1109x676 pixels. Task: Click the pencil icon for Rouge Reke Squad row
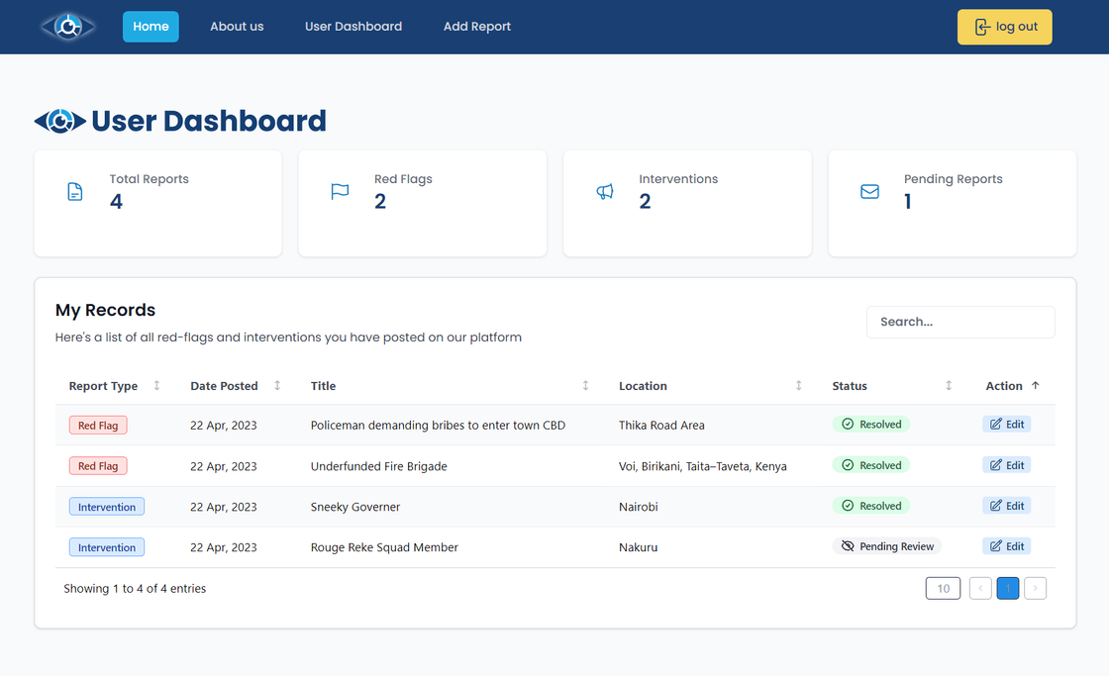996,546
